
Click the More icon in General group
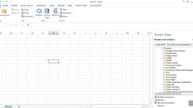pyautogui.click(x=61, y=16)
